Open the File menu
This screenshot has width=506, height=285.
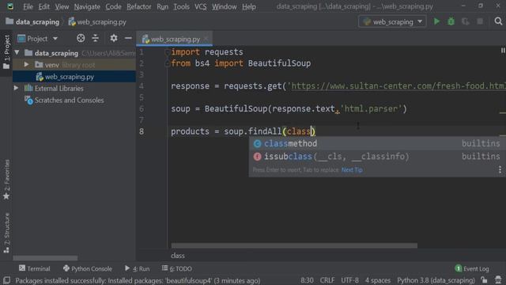[x=28, y=6]
